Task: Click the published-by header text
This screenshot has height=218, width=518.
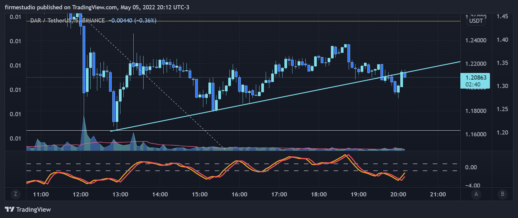Action: [97, 7]
